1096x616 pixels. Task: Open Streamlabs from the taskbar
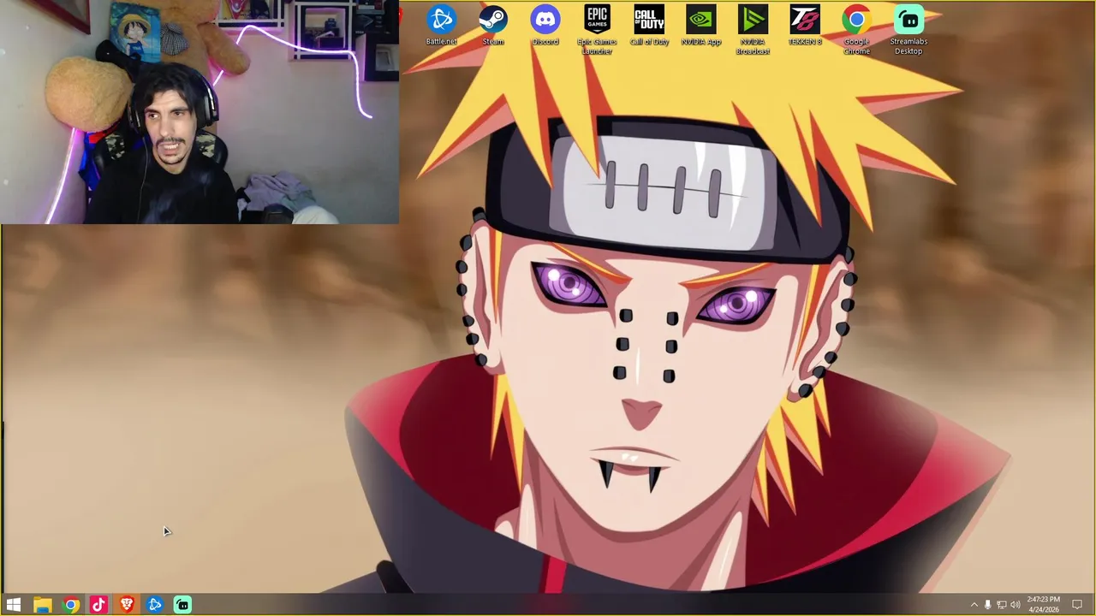(x=182, y=605)
